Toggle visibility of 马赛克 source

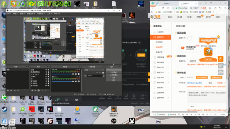46,76
